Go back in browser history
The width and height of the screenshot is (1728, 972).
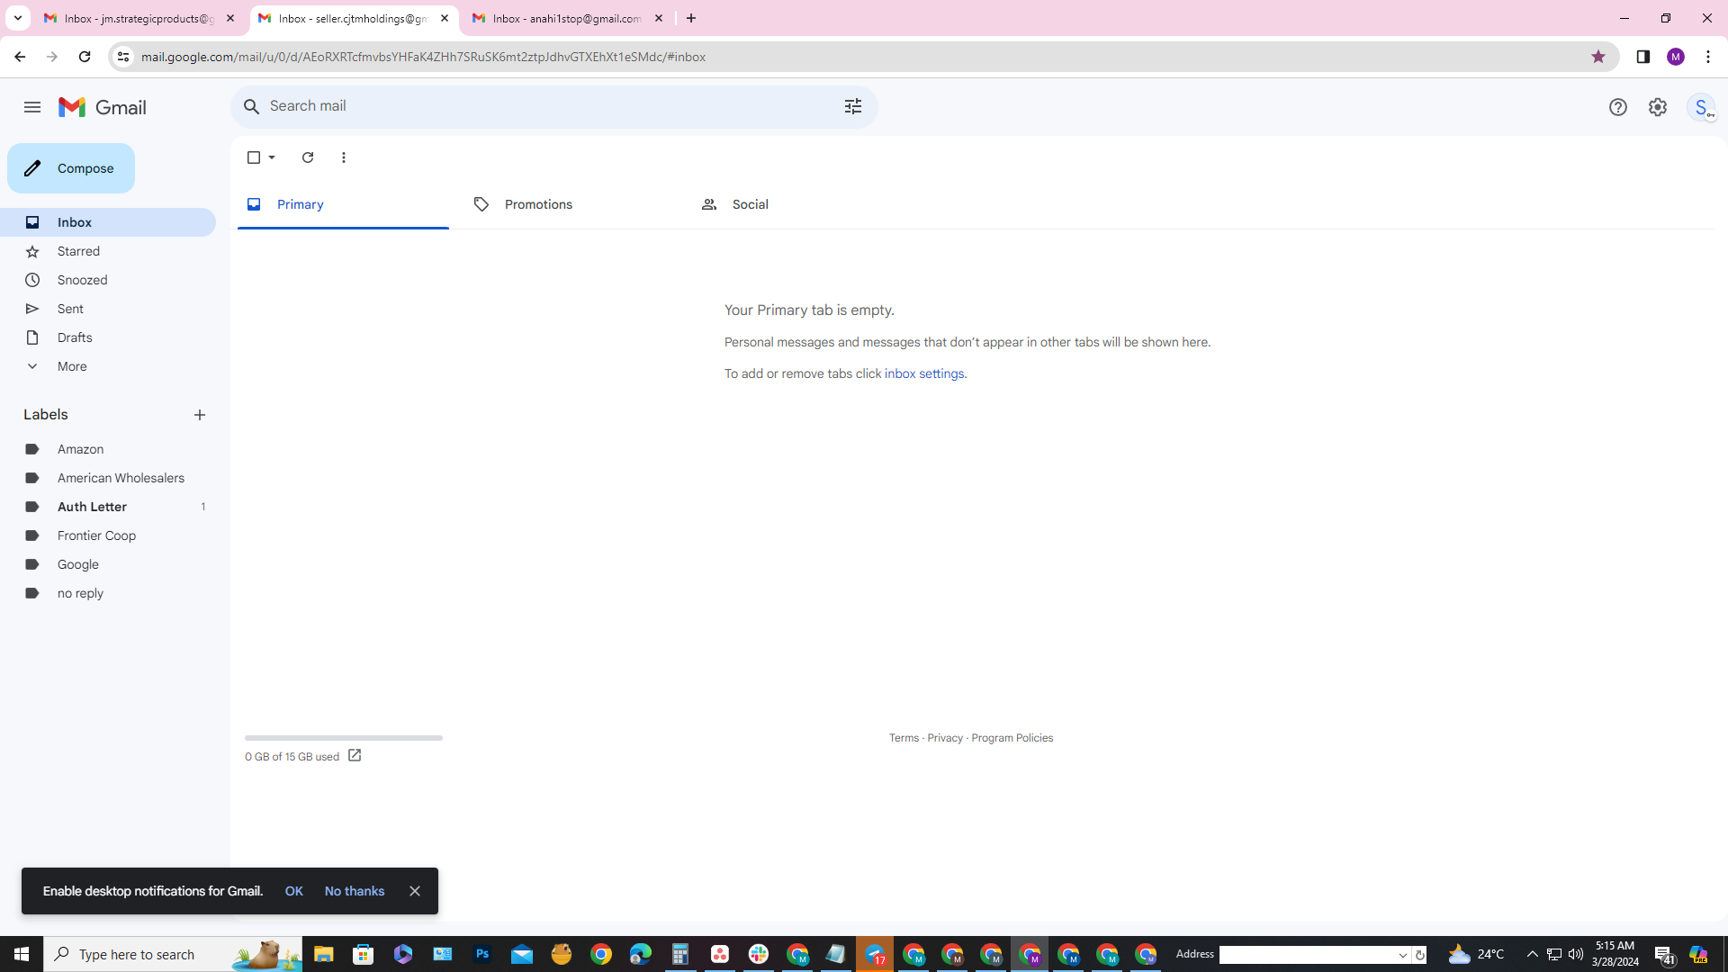pyautogui.click(x=20, y=57)
